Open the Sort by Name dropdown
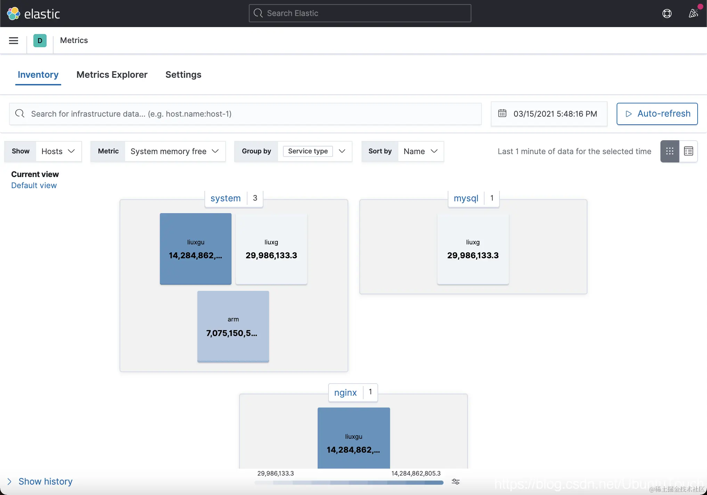The width and height of the screenshot is (707, 495). coord(420,151)
